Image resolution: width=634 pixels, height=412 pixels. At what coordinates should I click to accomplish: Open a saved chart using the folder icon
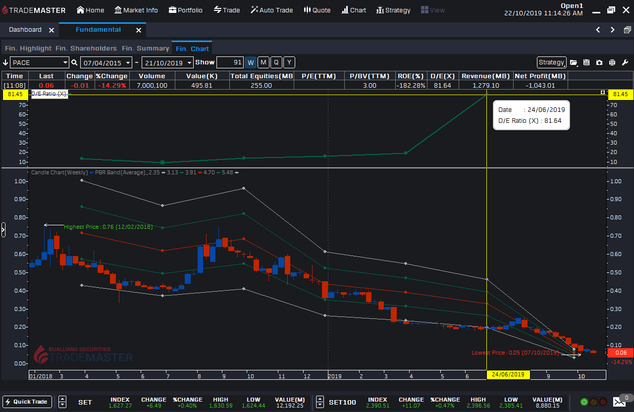coord(574,62)
